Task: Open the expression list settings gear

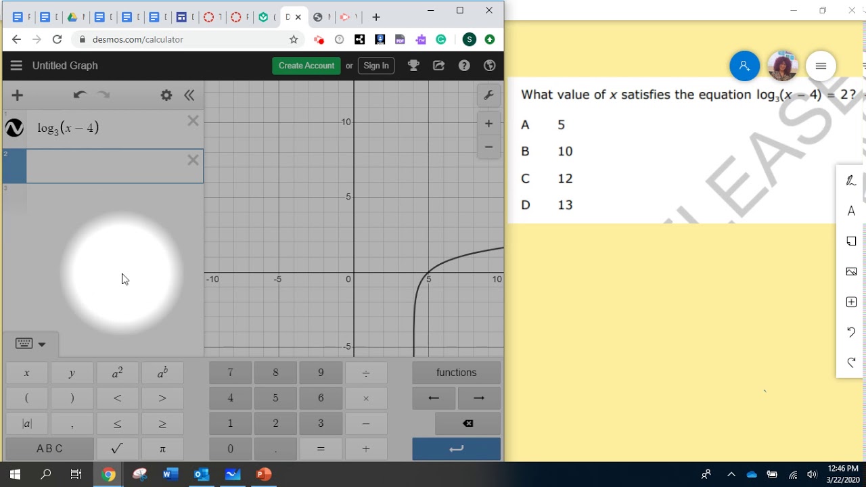Action: click(166, 95)
